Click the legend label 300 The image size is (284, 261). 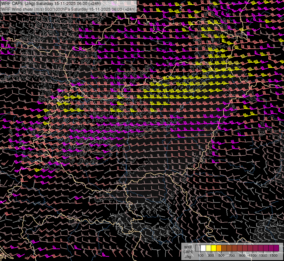(x=211, y=255)
